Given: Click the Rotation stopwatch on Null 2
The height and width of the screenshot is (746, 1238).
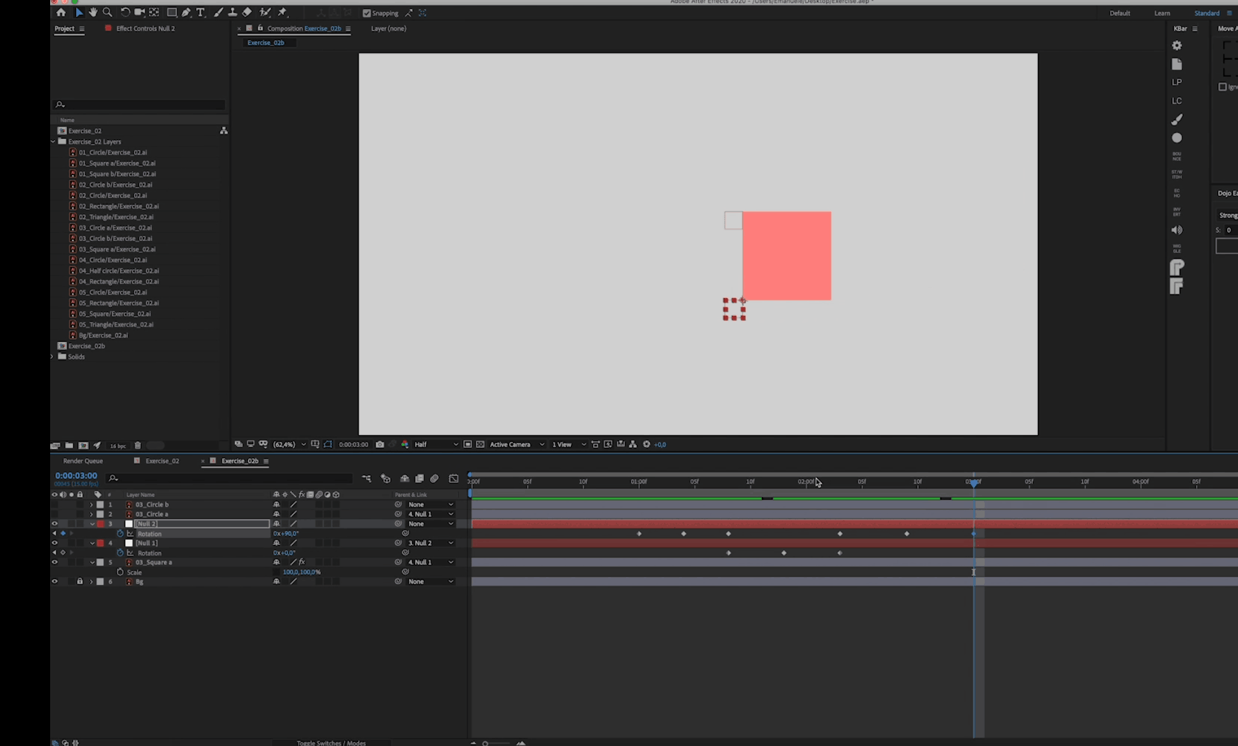Looking at the screenshot, I should pyautogui.click(x=120, y=533).
